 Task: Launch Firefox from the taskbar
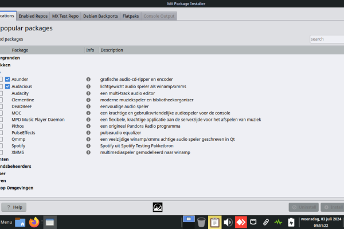coord(35,222)
